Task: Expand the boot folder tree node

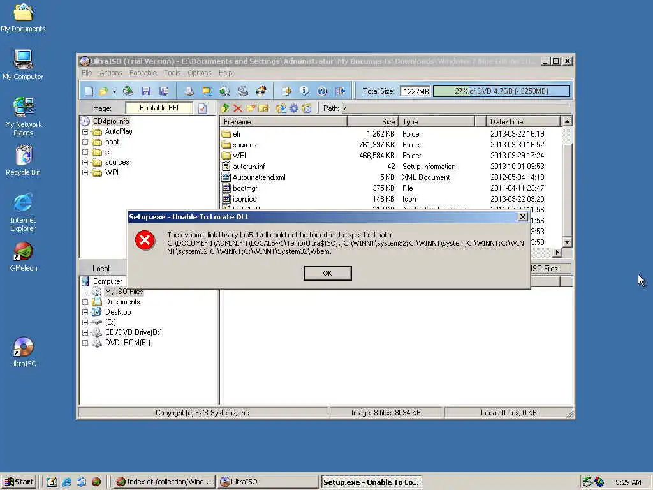Action: point(85,142)
